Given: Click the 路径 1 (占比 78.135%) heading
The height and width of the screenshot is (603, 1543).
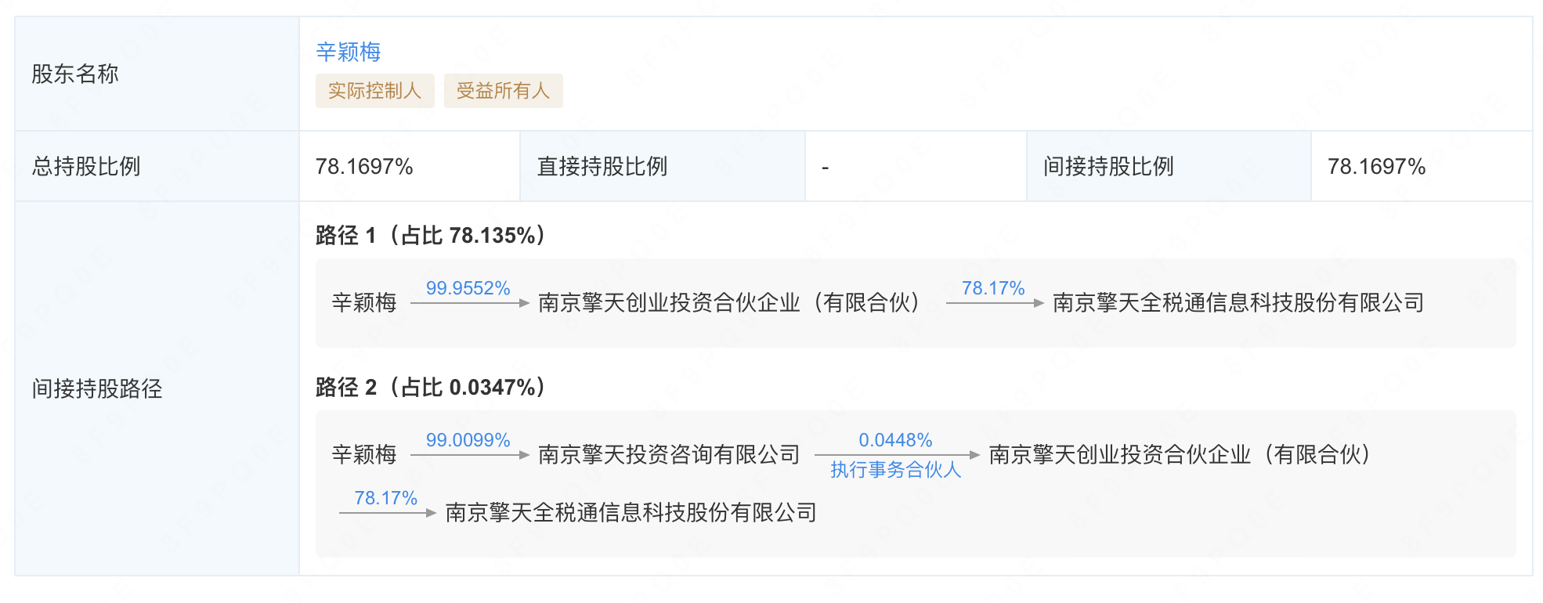Looking at the screenshot, I should tap(430, 236).
